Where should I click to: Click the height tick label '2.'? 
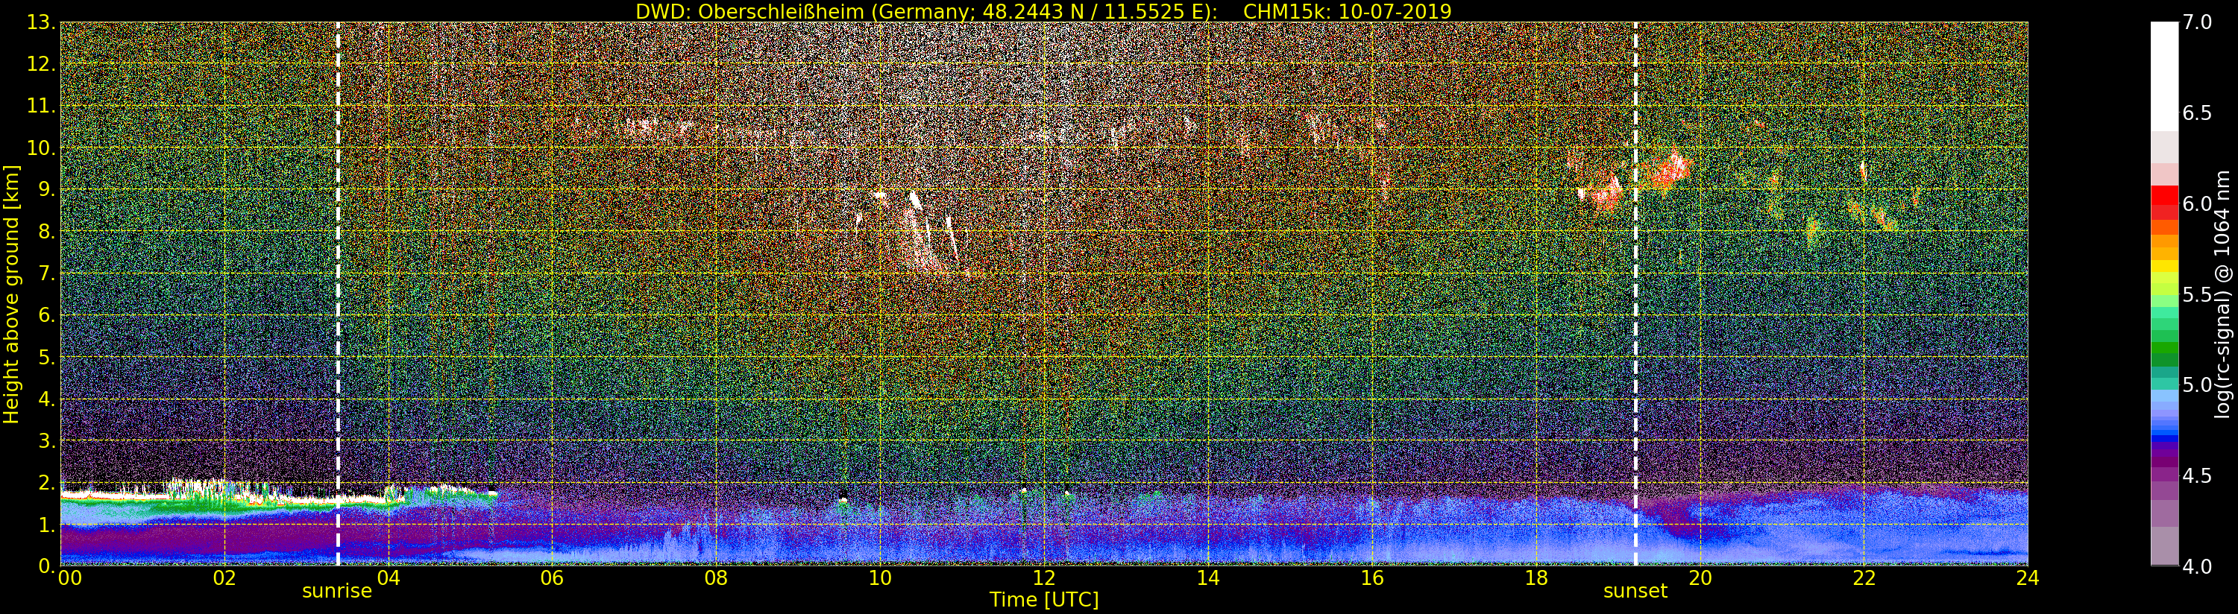[x=46, y=482]
